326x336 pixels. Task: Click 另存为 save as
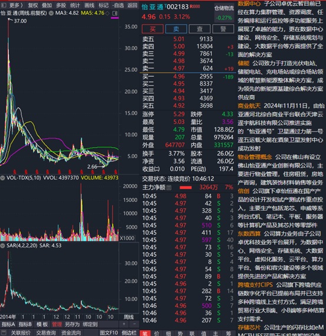[72, 324]
